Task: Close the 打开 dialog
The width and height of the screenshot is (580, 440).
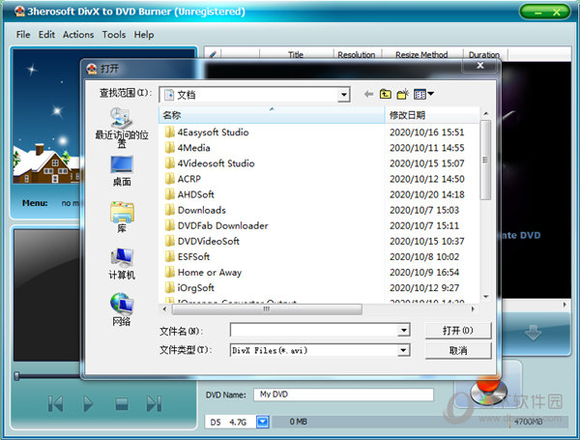Action: [x=480, y=66]
